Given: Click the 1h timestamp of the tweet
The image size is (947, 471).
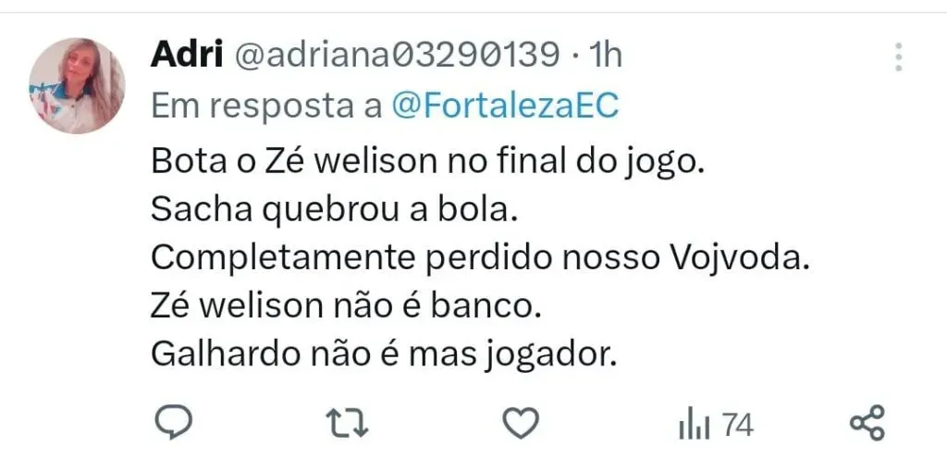Looking at the screenshot, I should click(605, 56).
